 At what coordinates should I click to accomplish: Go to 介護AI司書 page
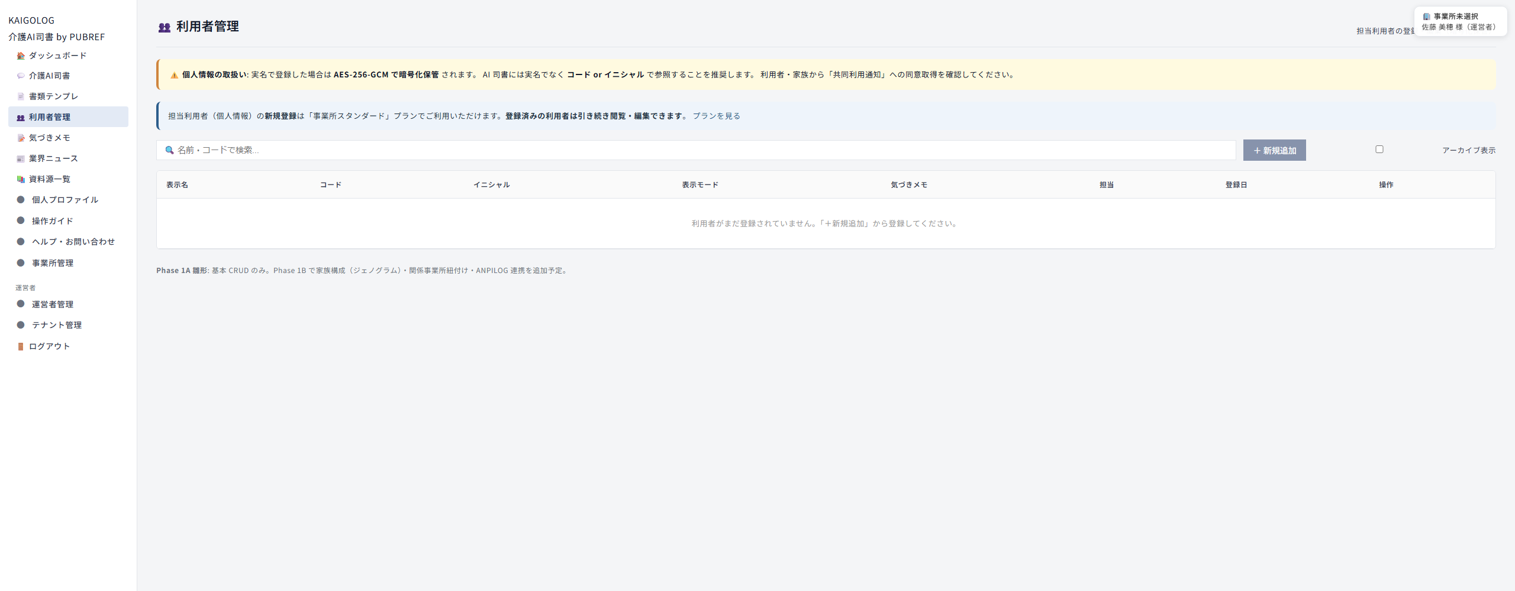tap(68, 76)
